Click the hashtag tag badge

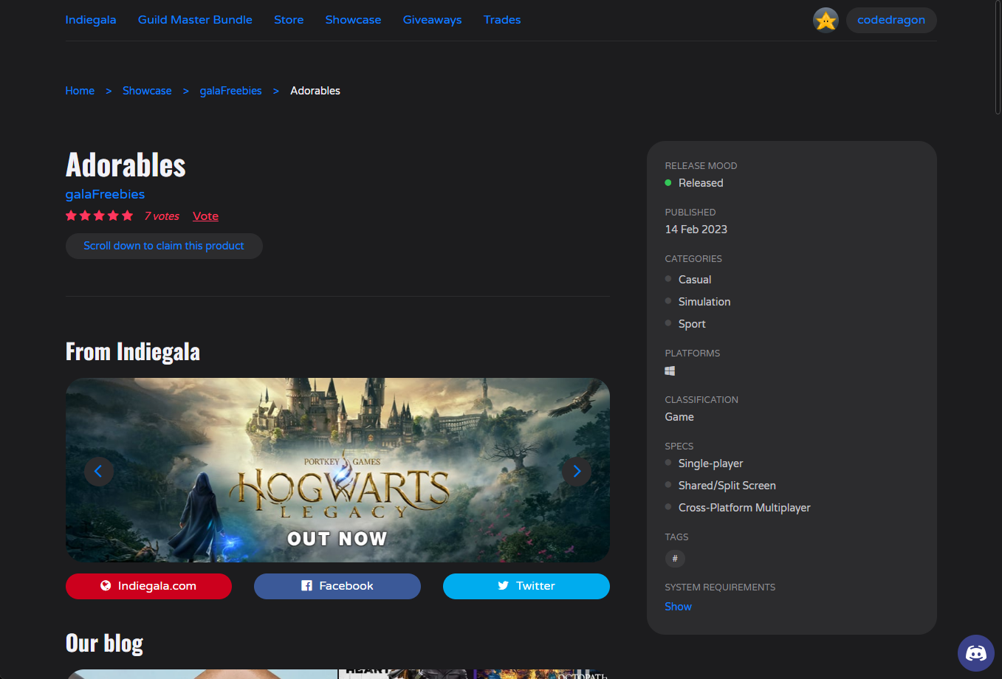(675, 559)
